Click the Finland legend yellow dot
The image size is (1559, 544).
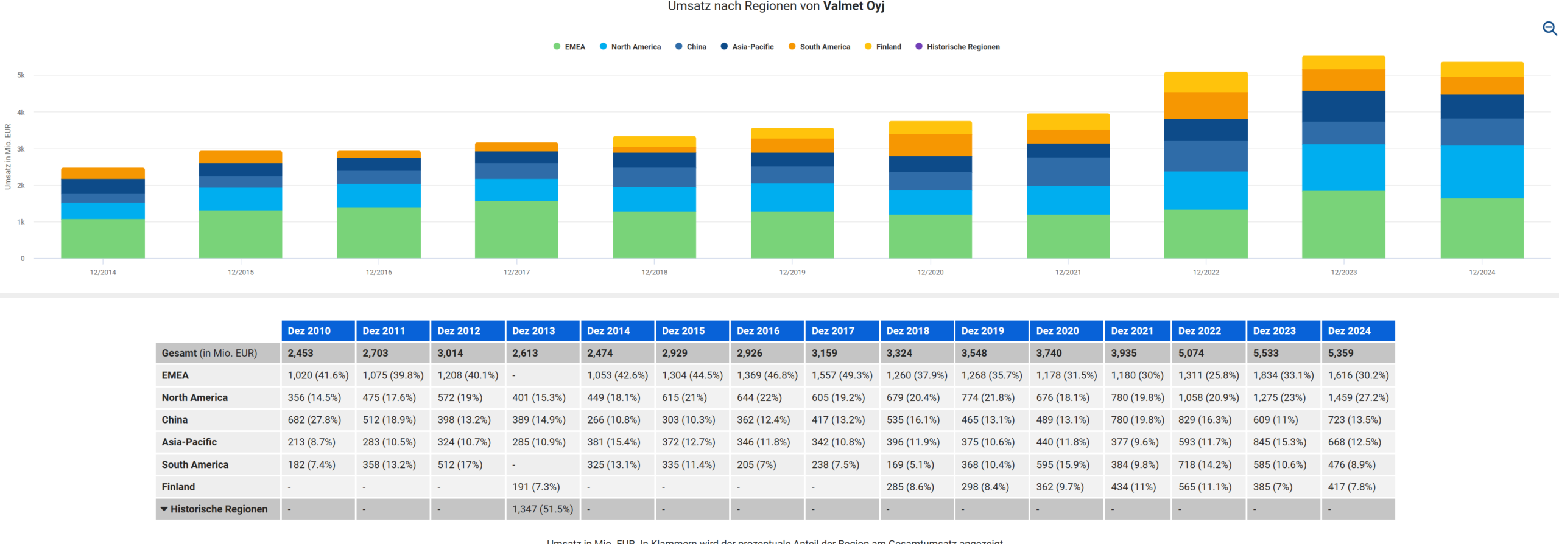[x=868, y=47]
